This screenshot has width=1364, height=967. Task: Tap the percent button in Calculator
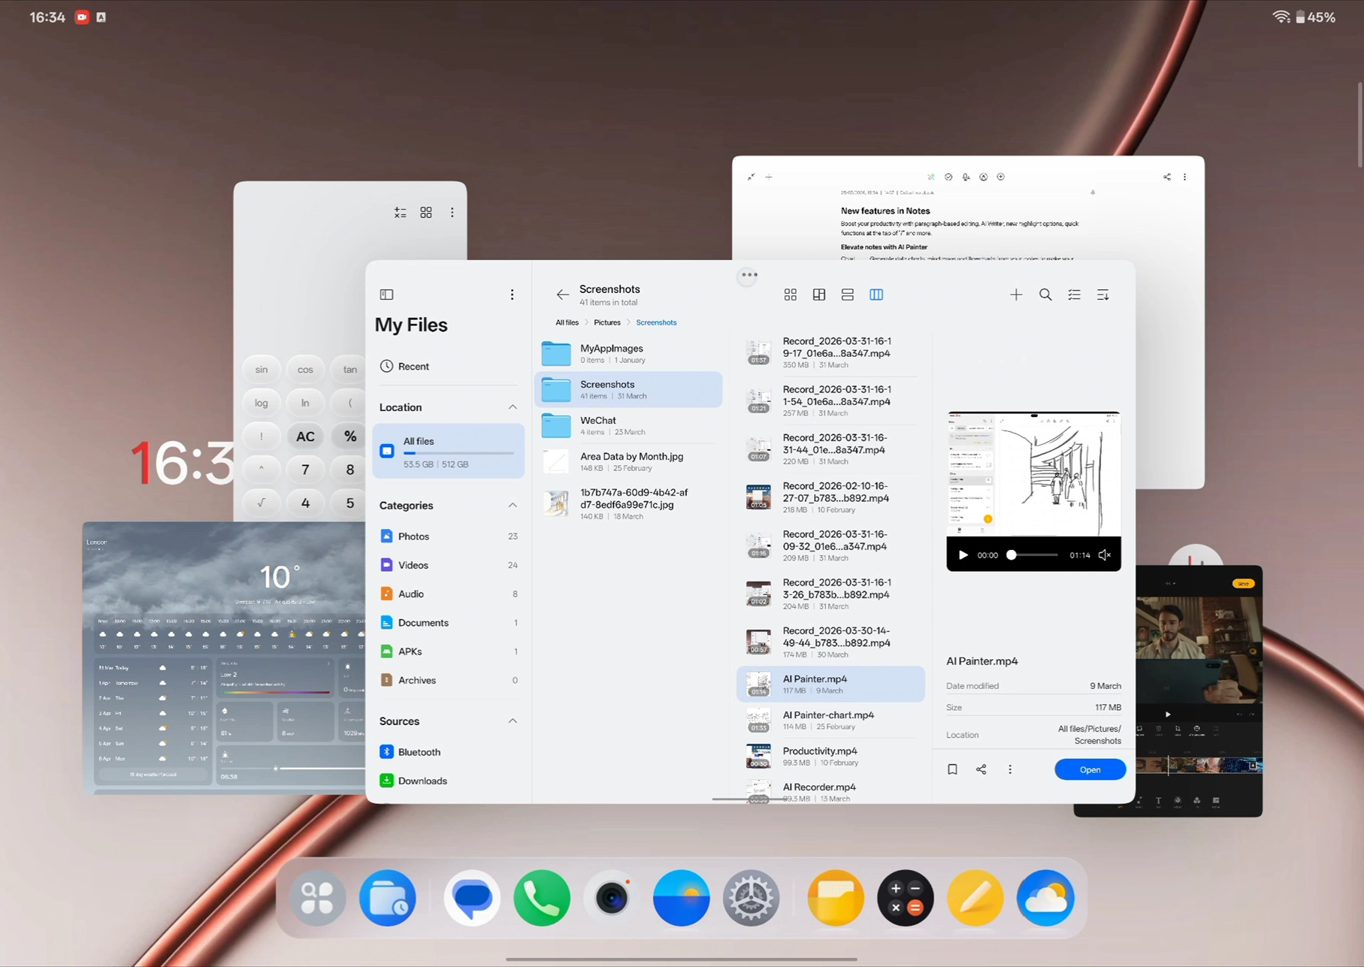349,437
